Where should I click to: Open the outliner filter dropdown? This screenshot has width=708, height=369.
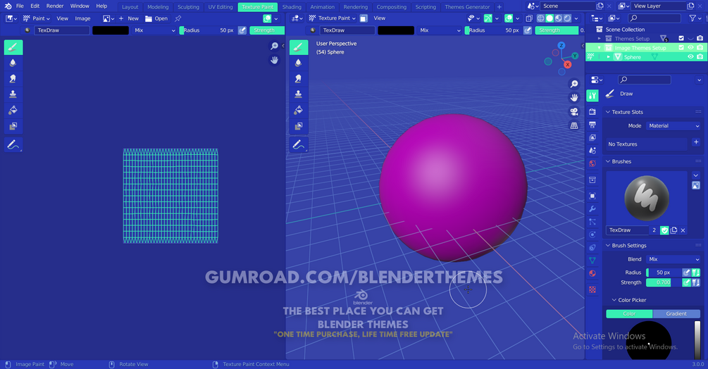tap(695, 18)
